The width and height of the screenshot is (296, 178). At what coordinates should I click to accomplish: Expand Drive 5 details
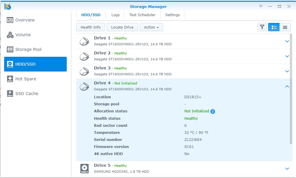point(287,169)
